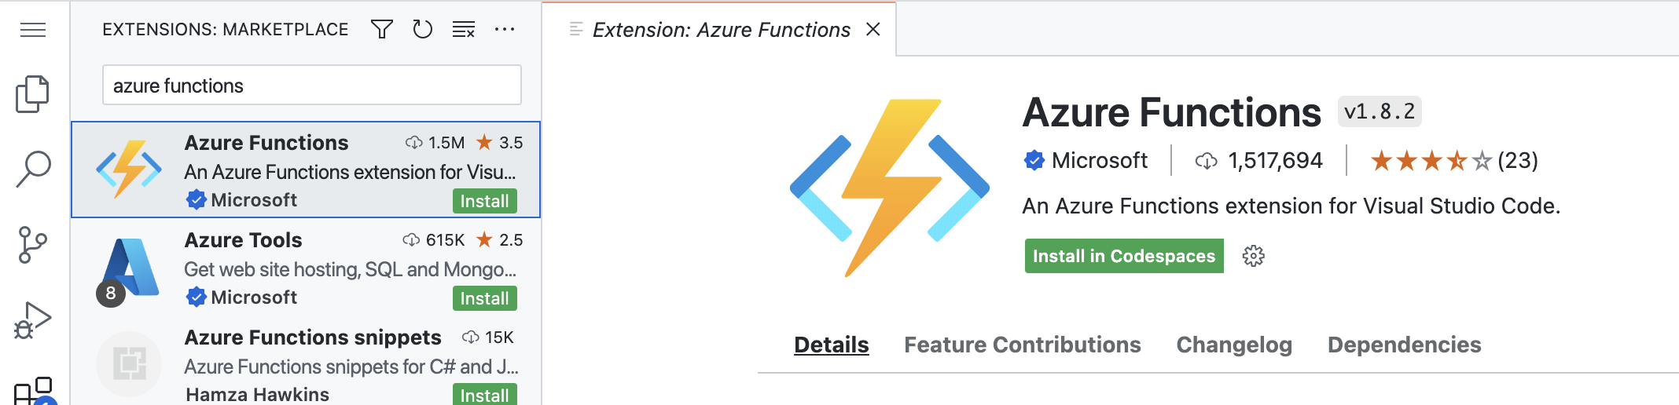Click the Install in Codespaces button

pos(1123,256)
